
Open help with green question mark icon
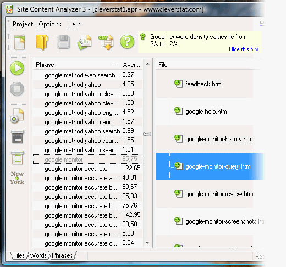pos(127,42)
